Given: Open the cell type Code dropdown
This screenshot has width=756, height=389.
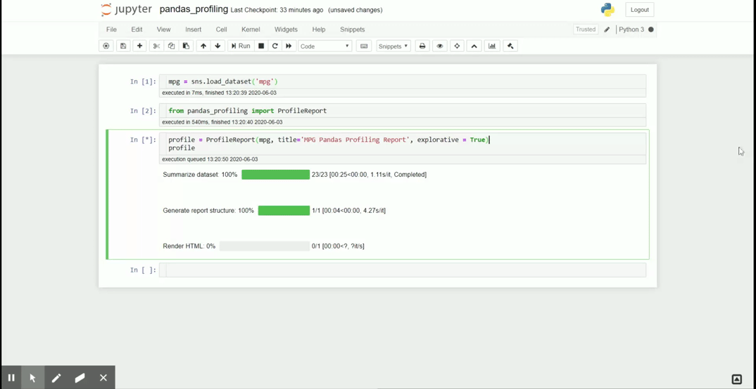Looking at the screenshot, I should click(325, 46).
